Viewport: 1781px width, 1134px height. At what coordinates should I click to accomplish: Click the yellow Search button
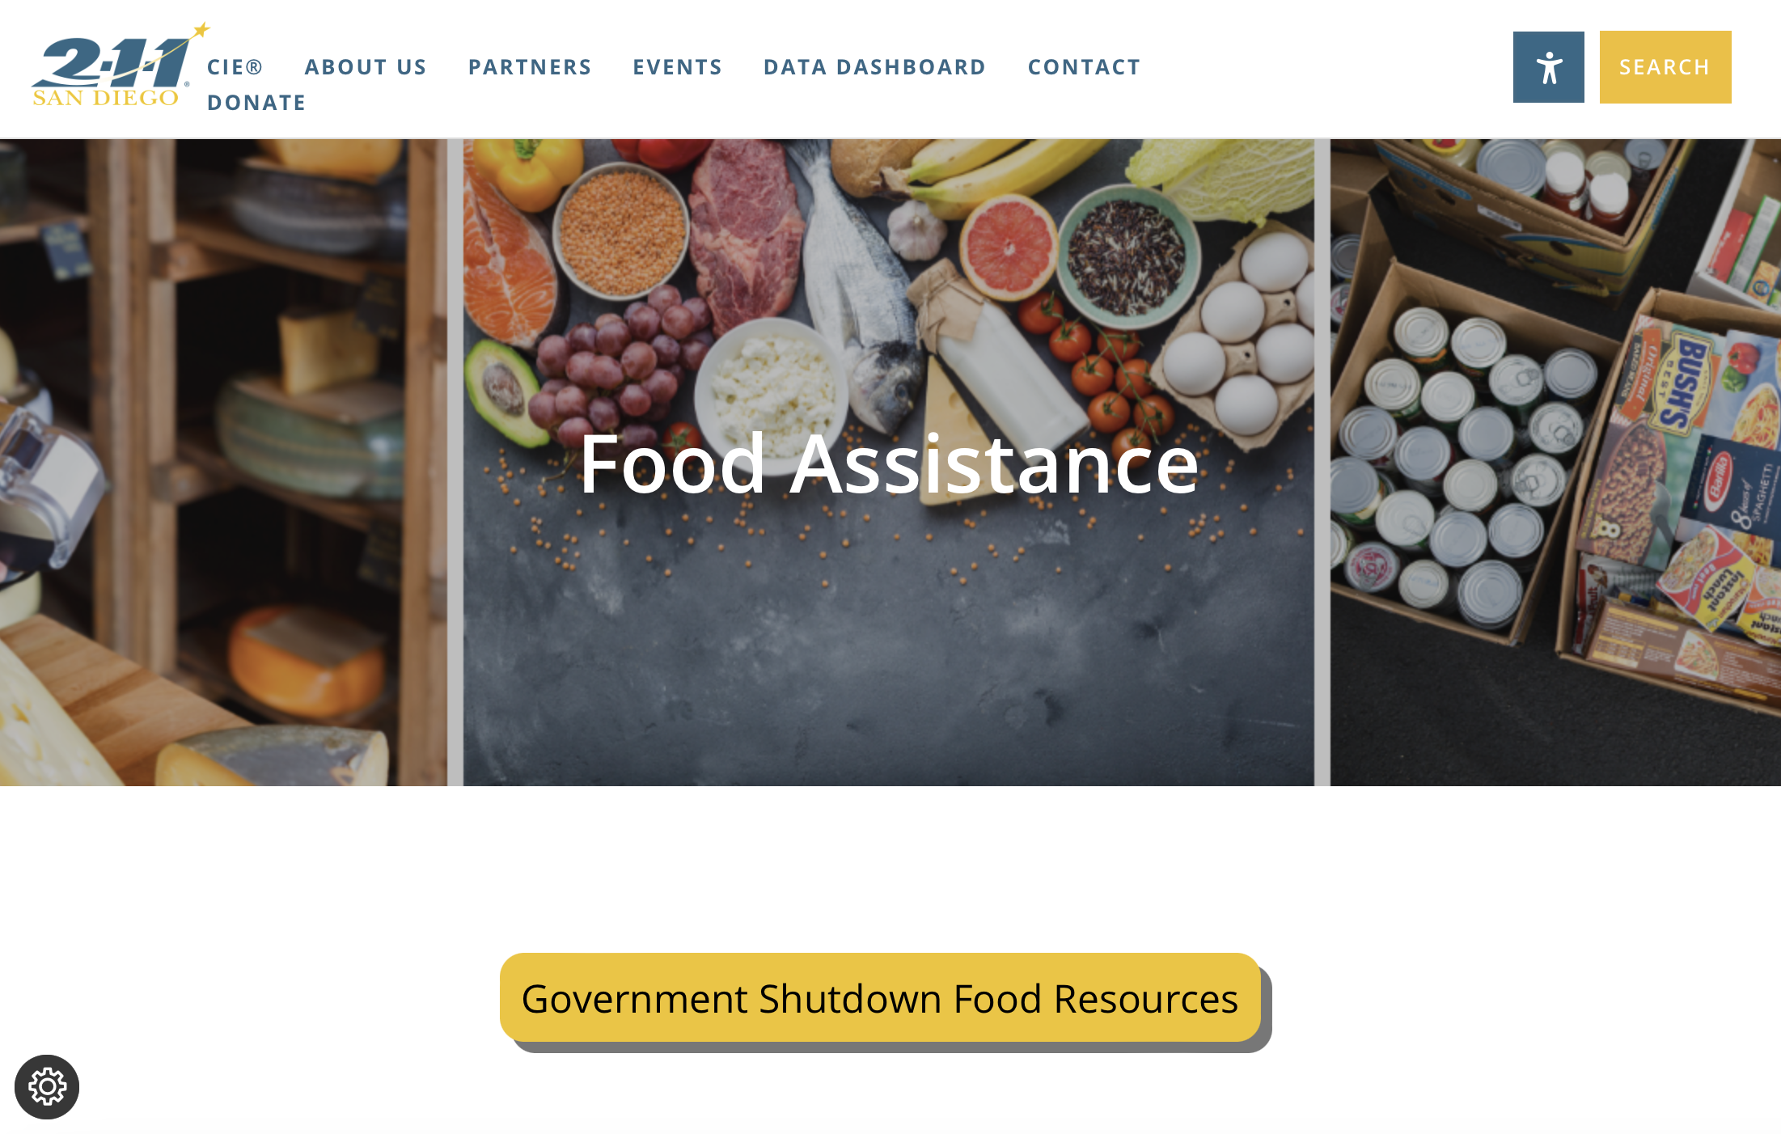point(1665,67)
